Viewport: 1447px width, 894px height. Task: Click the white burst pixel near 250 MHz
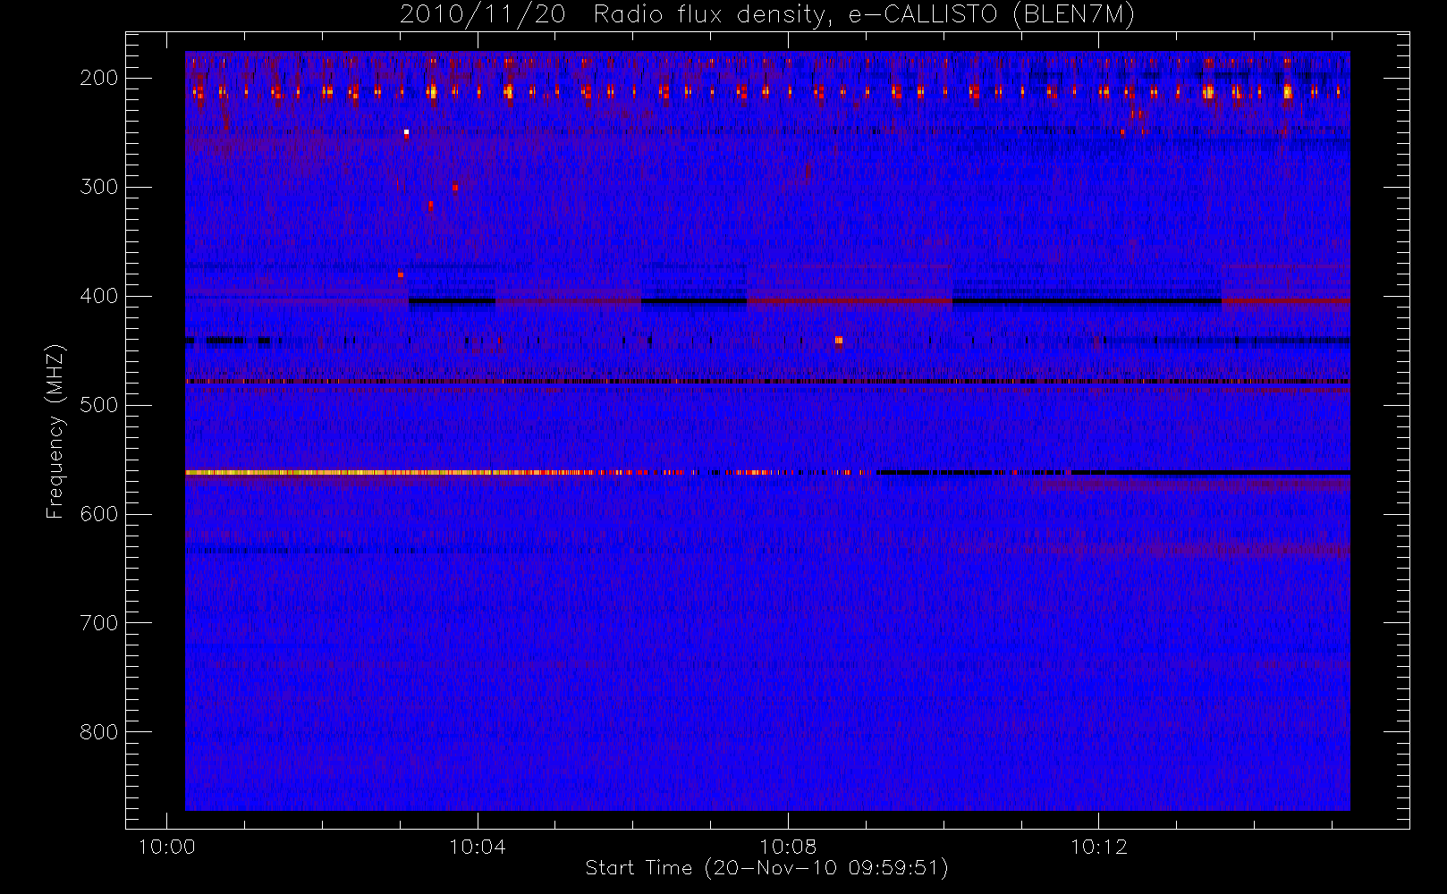tap(406, 132)
